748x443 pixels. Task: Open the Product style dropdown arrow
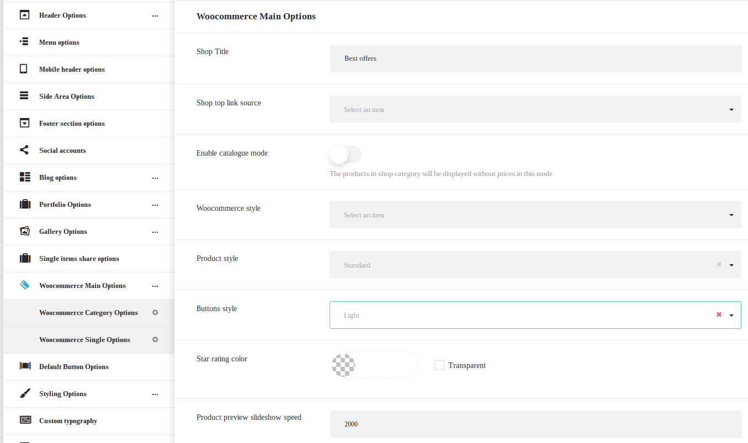(x=731, y=265)
